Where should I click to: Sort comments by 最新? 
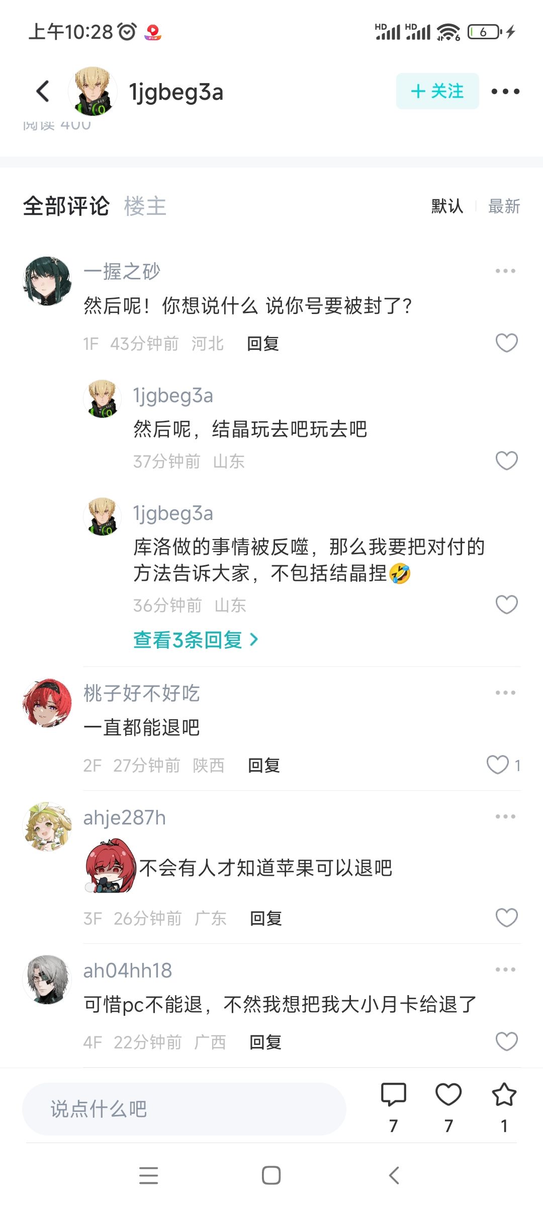click(504, 206)
